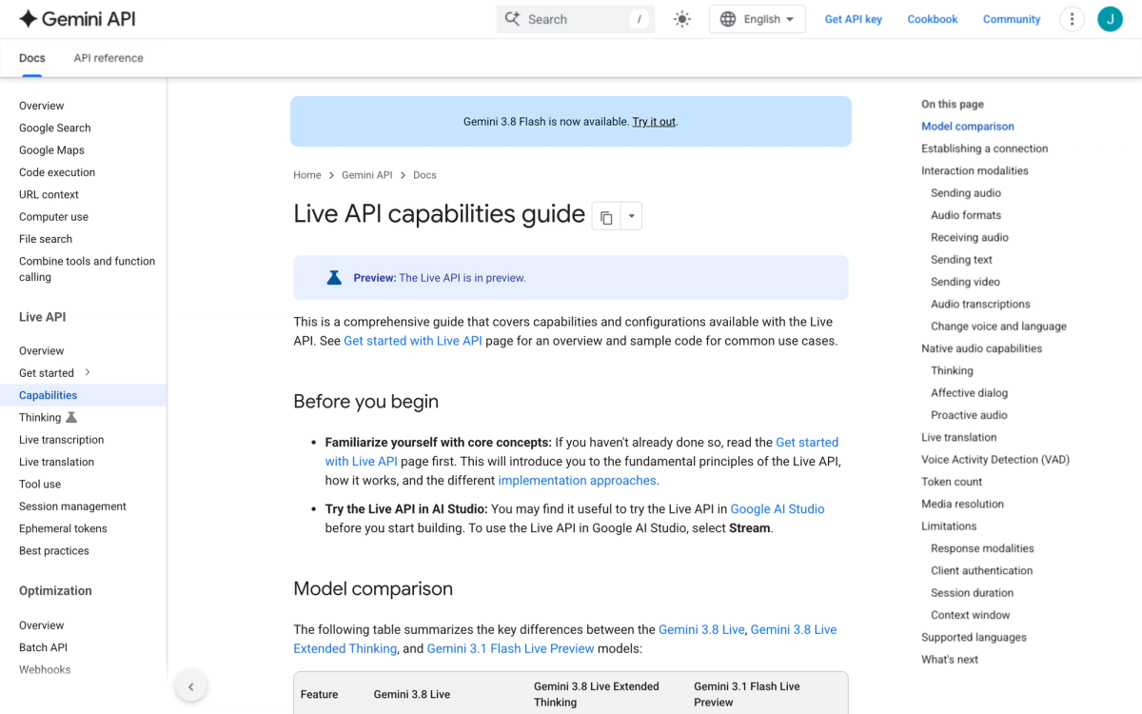Jump to Affective dialog section
Viewport: 1142px width, 714px height.
tap(969, 393)
